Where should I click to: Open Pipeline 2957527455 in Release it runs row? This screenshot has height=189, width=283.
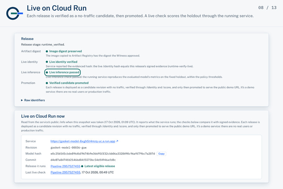[x=65, y=166]
